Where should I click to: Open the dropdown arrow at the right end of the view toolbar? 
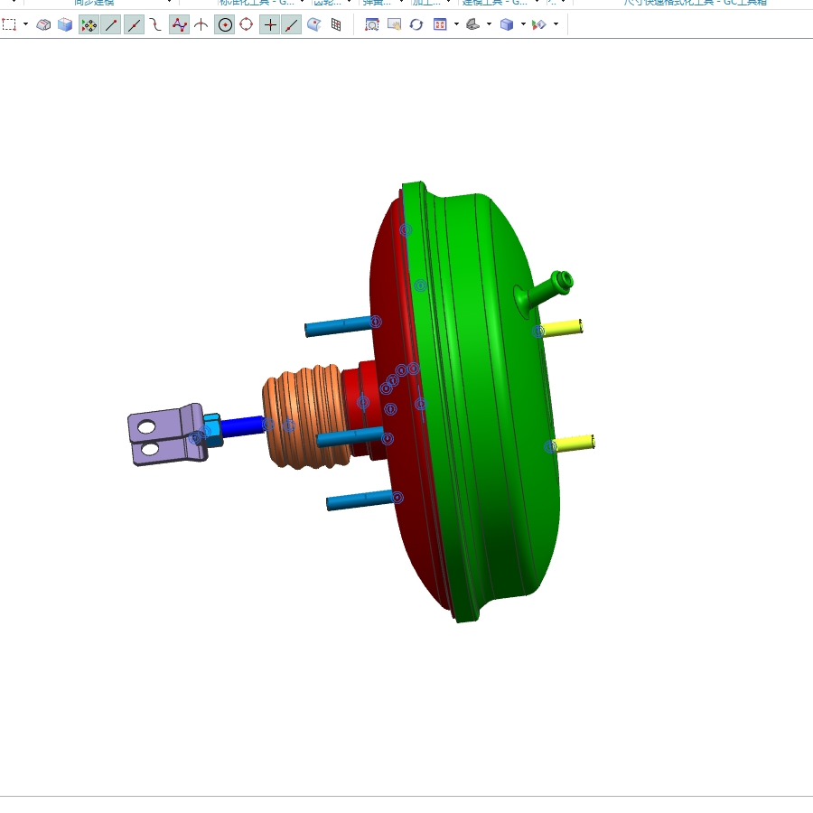[x=556, y=24]
